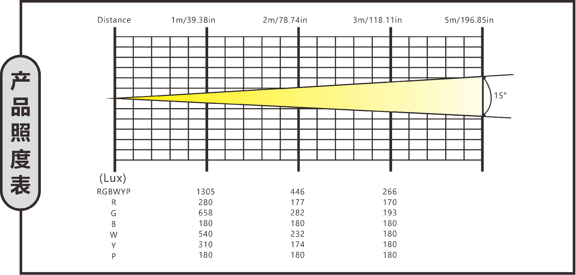
Task: Select the 266 lux value
Action: [390, 192]
